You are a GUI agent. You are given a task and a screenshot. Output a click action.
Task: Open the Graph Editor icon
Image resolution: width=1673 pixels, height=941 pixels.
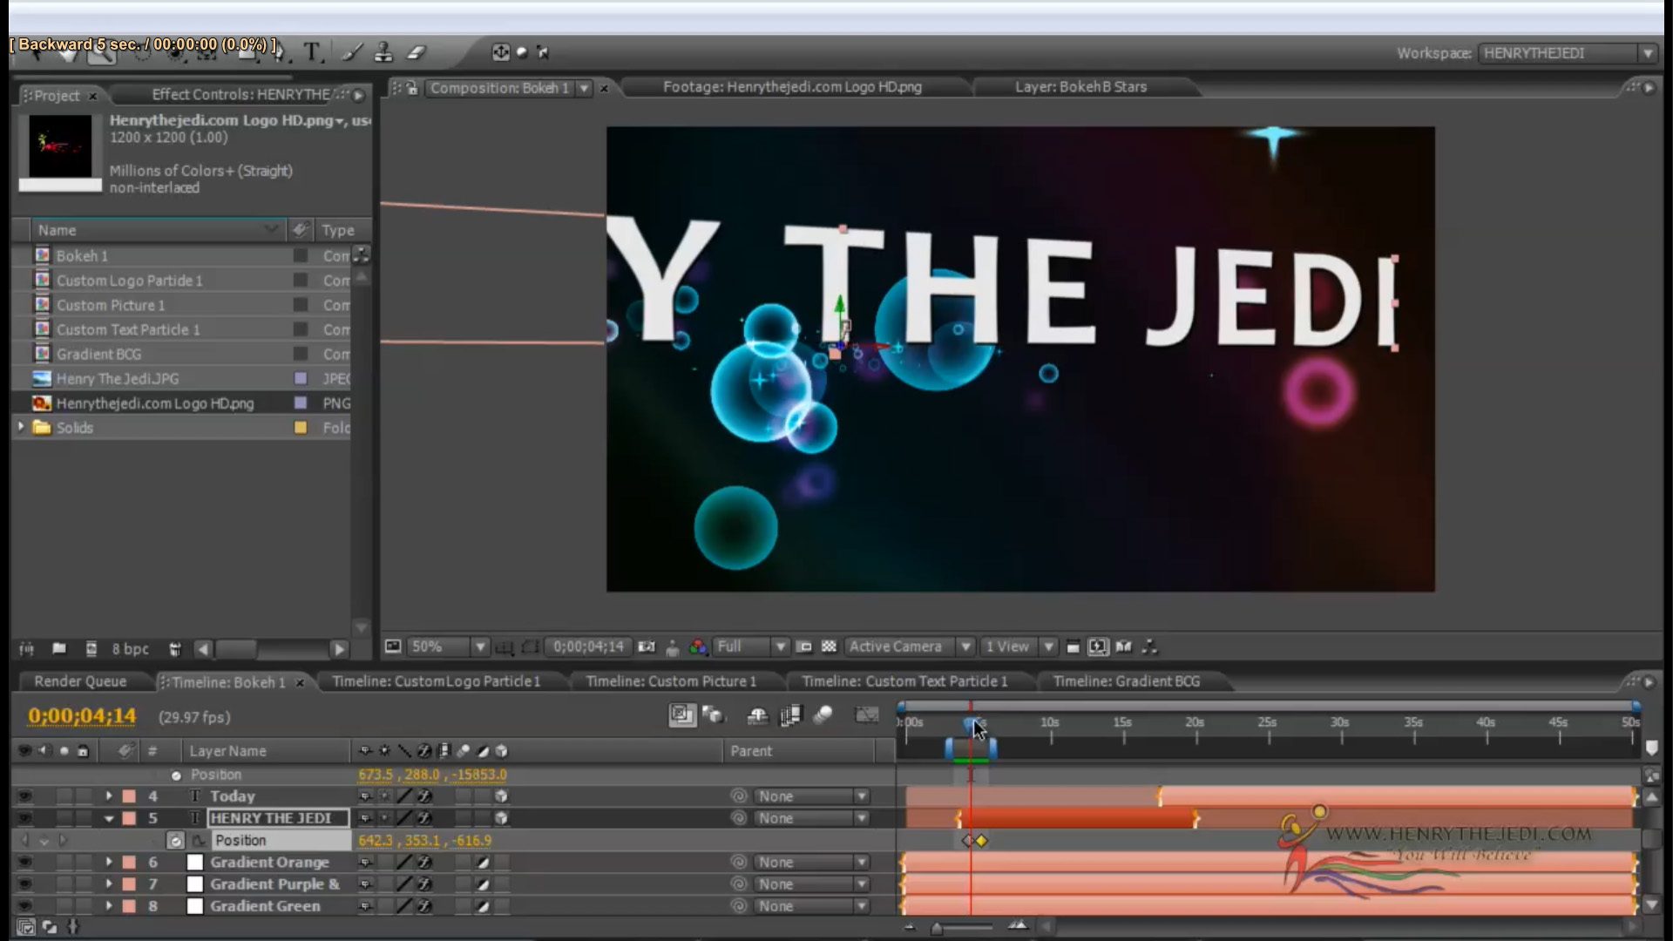tap(867, 715)
